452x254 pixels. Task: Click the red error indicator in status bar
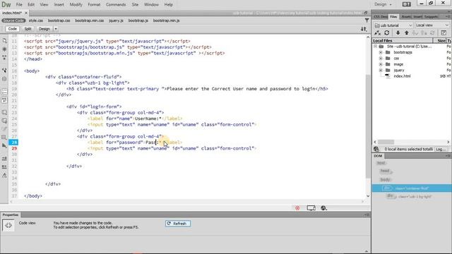tap(297, 208)
